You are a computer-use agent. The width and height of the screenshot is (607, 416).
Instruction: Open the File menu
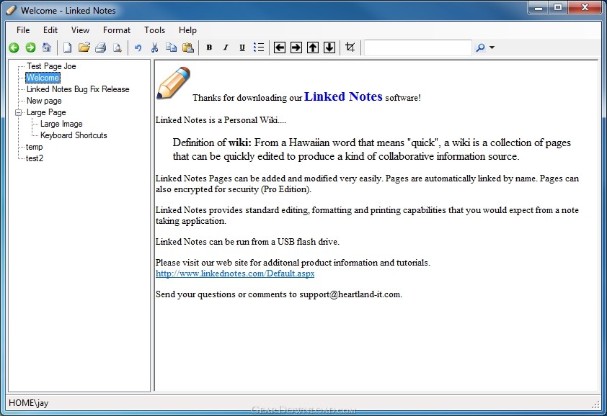[x=23, y=30]
